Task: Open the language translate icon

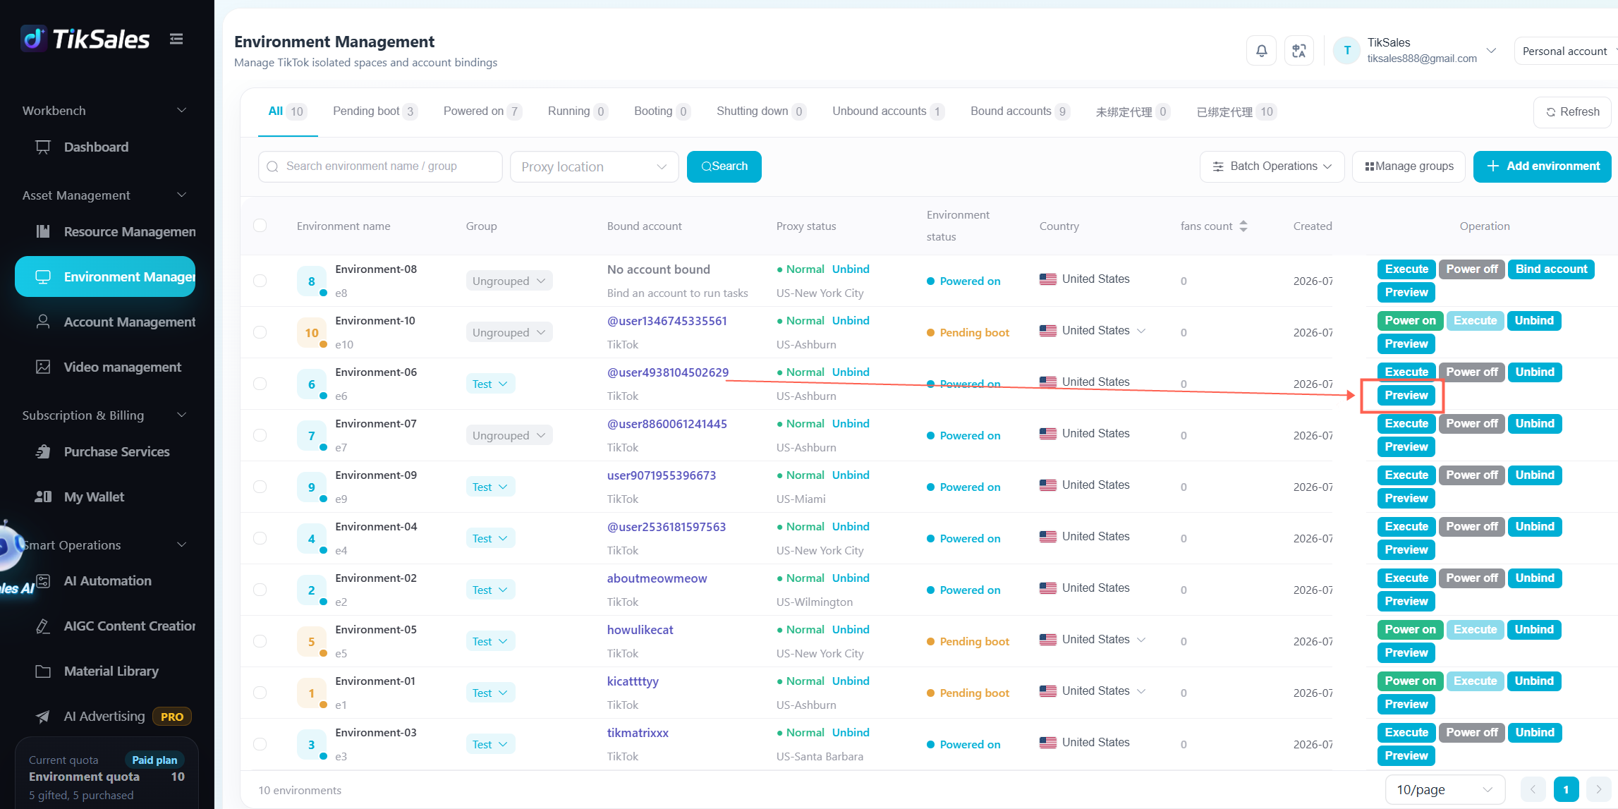Action: [x=1298, y=51]
